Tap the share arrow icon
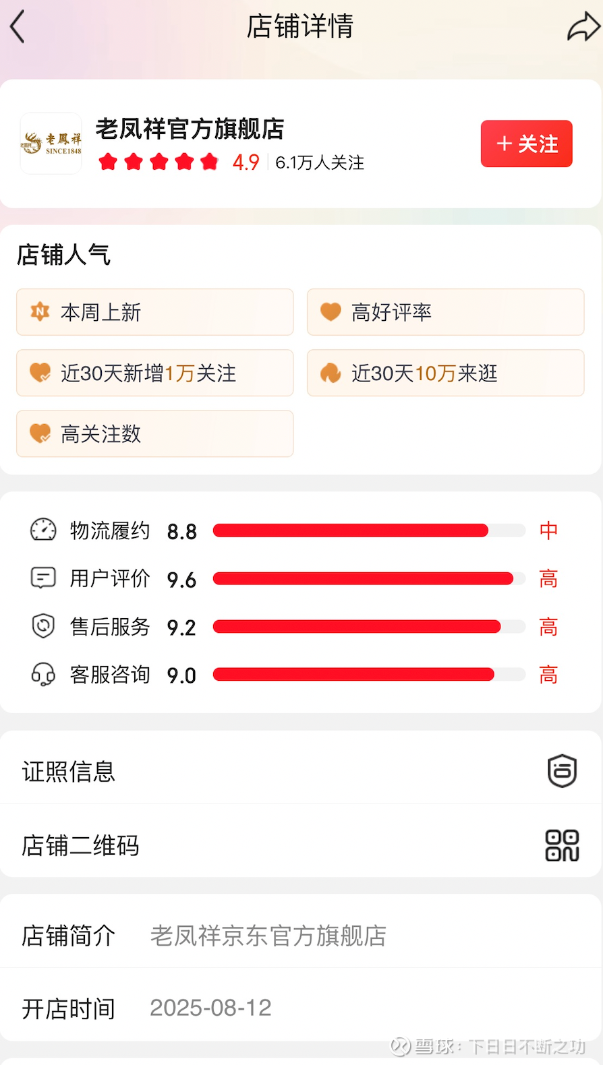Image resolution: width=603 pixels, height=1065 pixels. [583, 28]
